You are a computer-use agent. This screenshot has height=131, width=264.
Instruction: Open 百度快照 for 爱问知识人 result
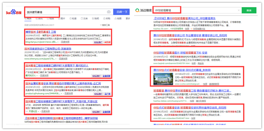coord(45,75)
